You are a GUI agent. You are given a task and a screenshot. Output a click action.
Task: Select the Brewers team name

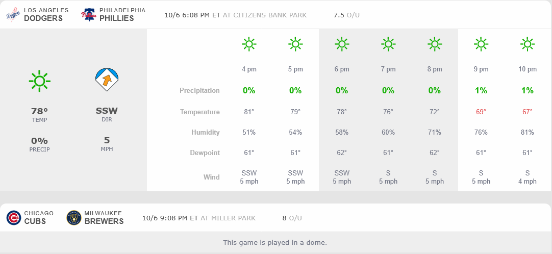[x=104, y=221]
